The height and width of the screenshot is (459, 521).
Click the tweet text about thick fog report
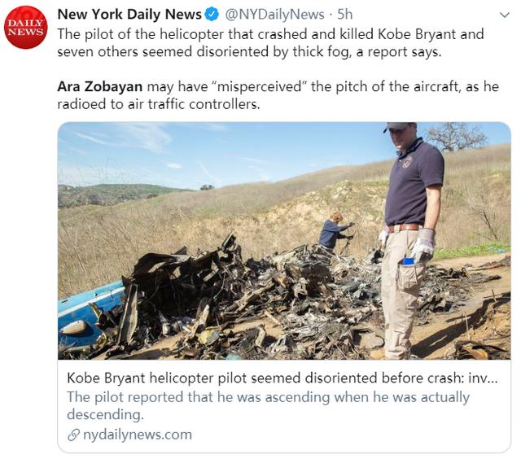coord(270,43)
